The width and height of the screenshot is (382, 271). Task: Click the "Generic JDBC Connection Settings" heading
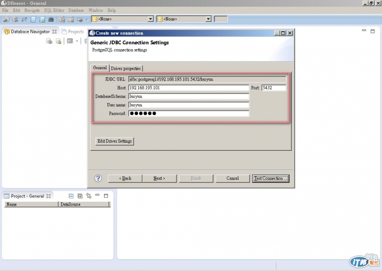pos(129,42)
